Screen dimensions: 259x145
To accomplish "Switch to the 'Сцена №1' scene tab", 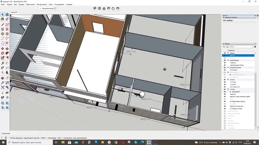I will (x=14, y=12).
